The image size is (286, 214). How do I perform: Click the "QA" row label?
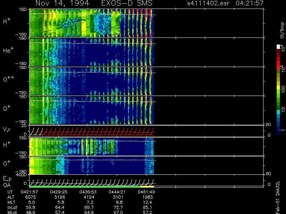[x=7, y=185]
